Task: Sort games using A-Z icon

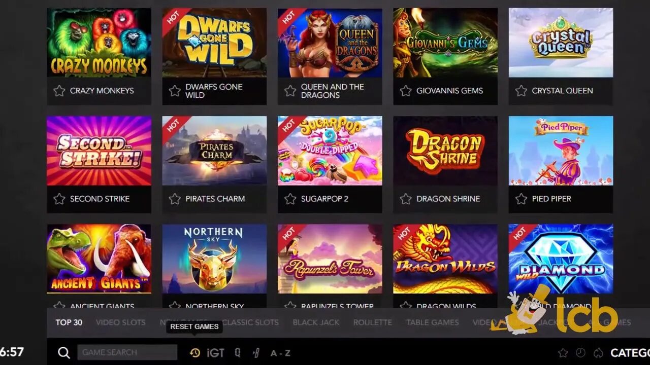Action: (x=280, y=353)
